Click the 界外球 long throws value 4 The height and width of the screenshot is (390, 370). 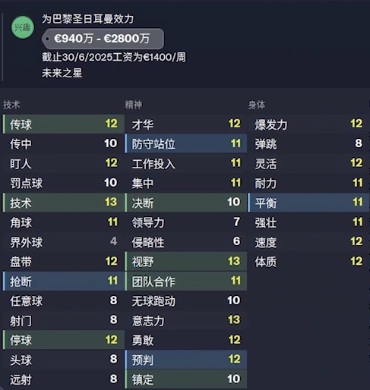tap(114, 241)
